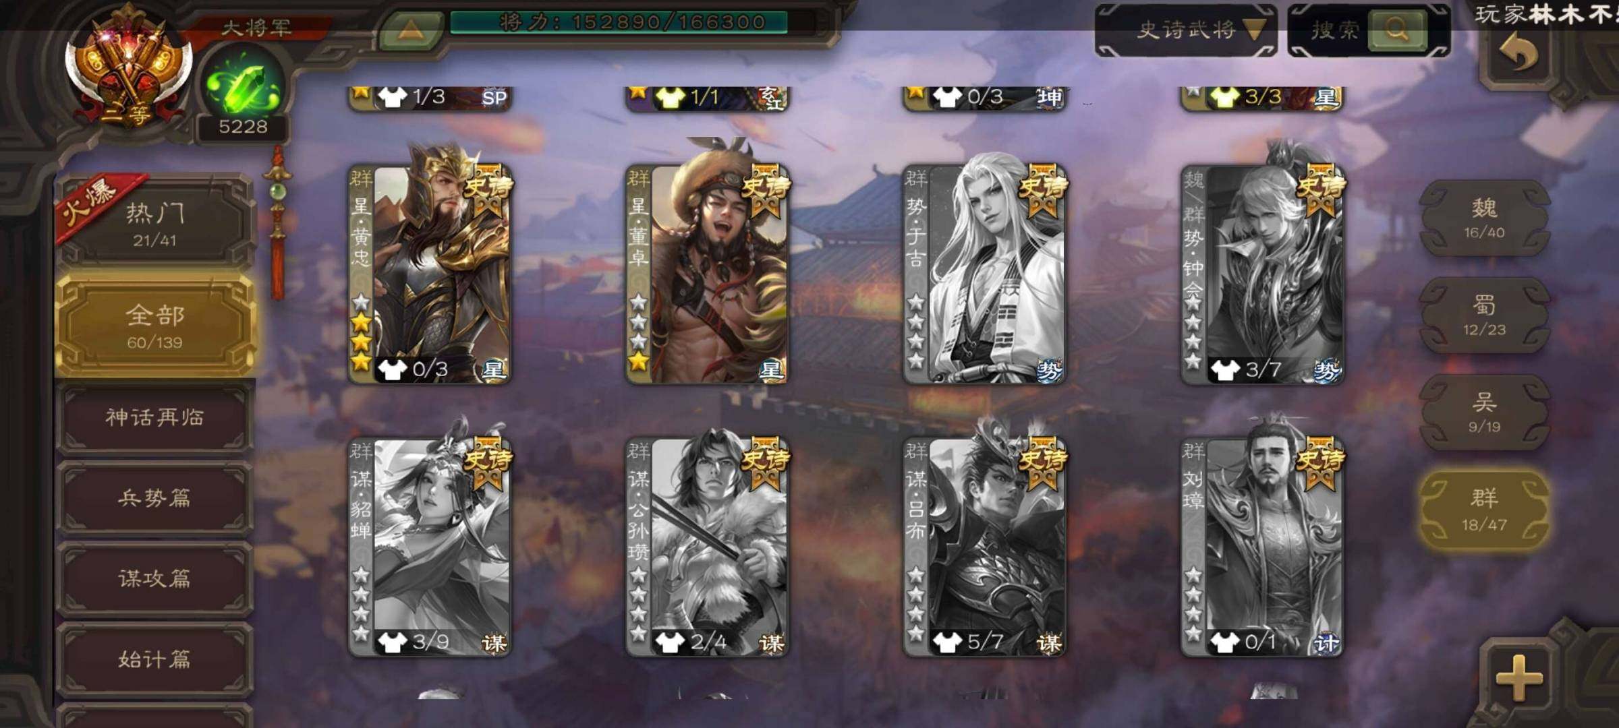Open the 谋攻篇 card set
The image size is (1619, 728).
pos(154,578)
